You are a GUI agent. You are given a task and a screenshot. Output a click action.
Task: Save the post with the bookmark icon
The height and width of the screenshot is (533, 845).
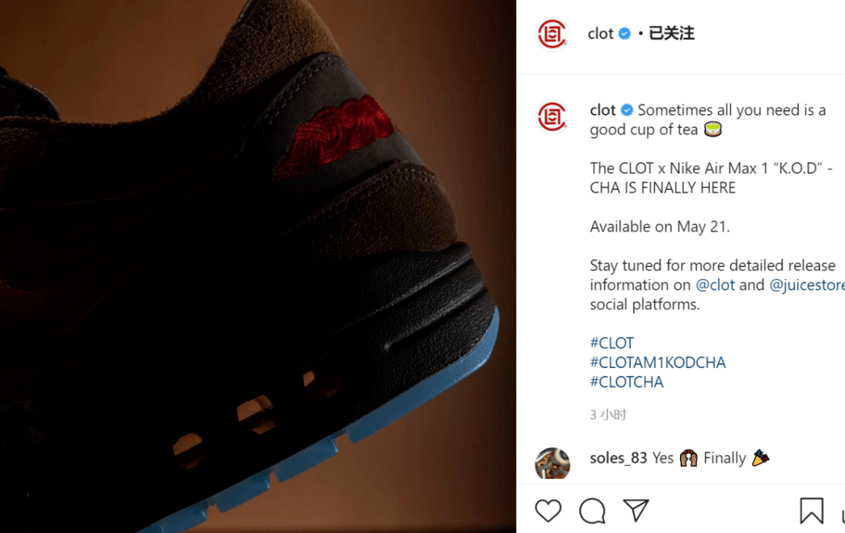pos(811,510)
